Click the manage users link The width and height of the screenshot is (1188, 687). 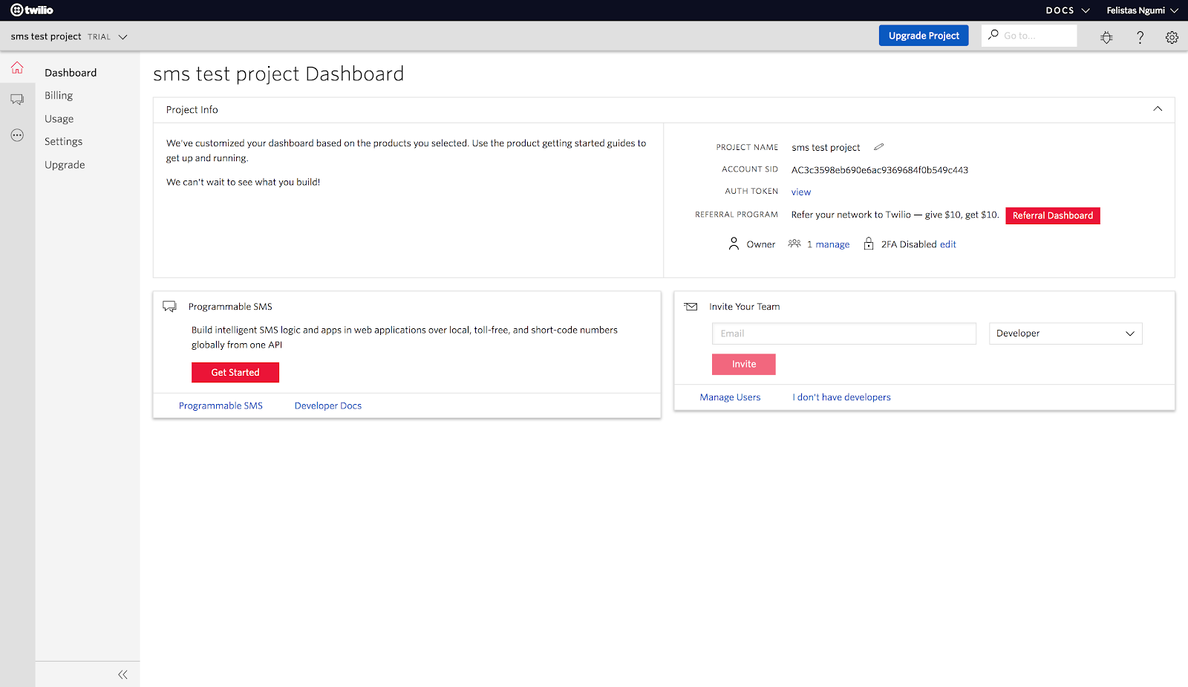click(x=832, y=244)
